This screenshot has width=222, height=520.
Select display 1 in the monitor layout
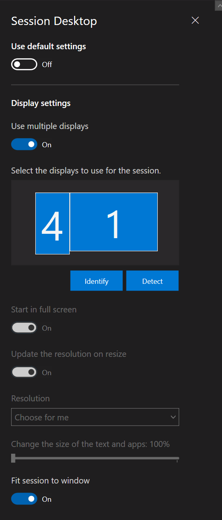point(114,222)
